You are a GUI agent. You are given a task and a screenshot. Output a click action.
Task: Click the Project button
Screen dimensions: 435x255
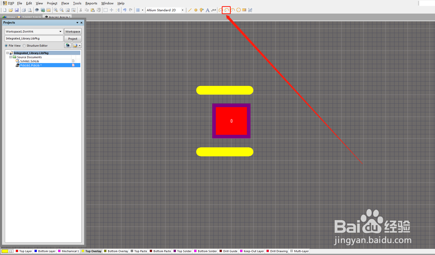click(x=73, y=39)
